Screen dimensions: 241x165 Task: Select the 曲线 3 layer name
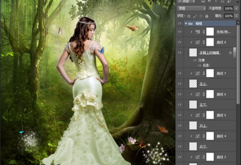coord(221,157)
